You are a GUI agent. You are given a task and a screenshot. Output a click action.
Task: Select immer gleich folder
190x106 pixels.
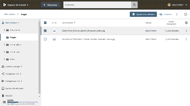[15, 45]
